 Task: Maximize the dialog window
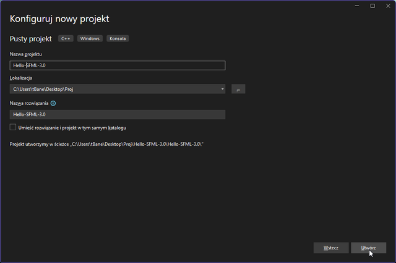click(372, 6)
